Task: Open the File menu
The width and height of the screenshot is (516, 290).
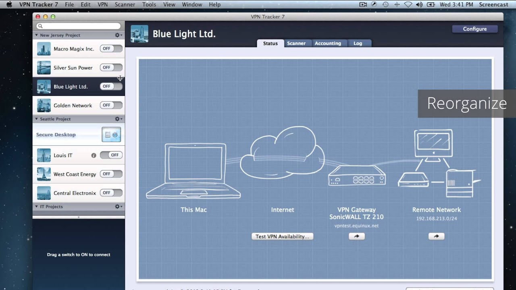Action: [x=69, y=4]
